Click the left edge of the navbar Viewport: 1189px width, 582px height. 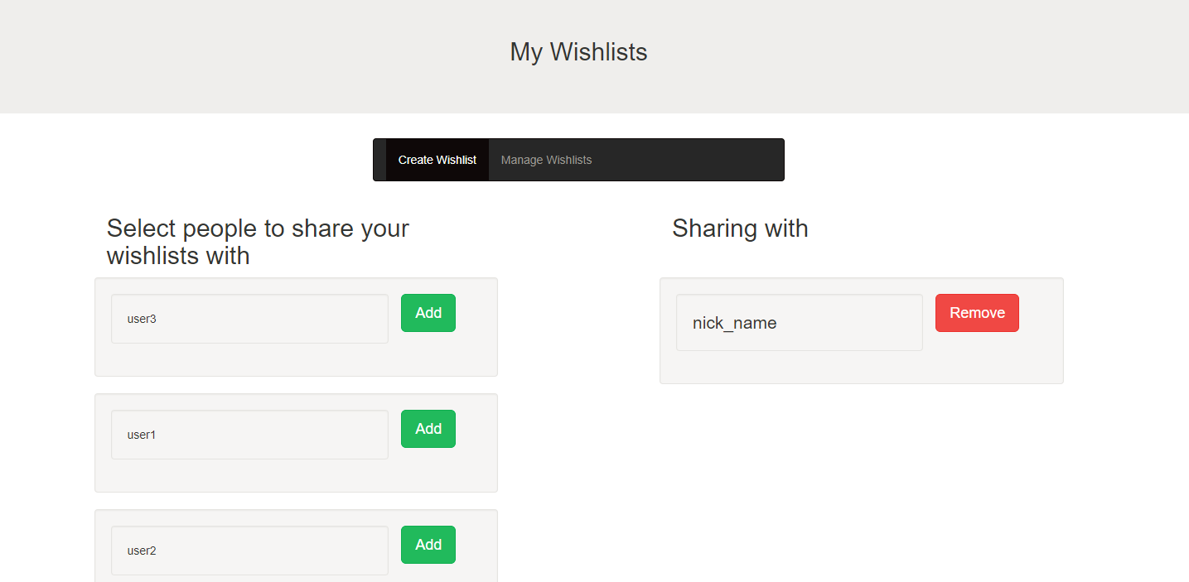(x=379, y=160)
